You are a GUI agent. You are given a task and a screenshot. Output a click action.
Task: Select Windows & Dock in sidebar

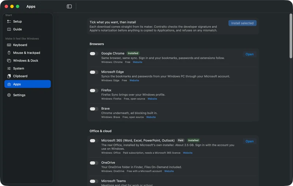[27, 61]
